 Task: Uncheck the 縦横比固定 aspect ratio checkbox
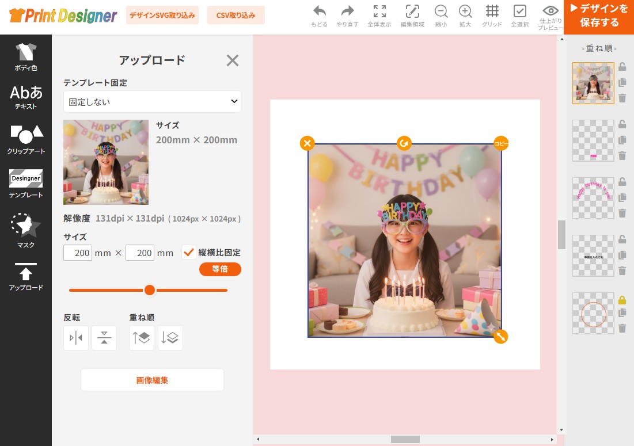point(188,252)
